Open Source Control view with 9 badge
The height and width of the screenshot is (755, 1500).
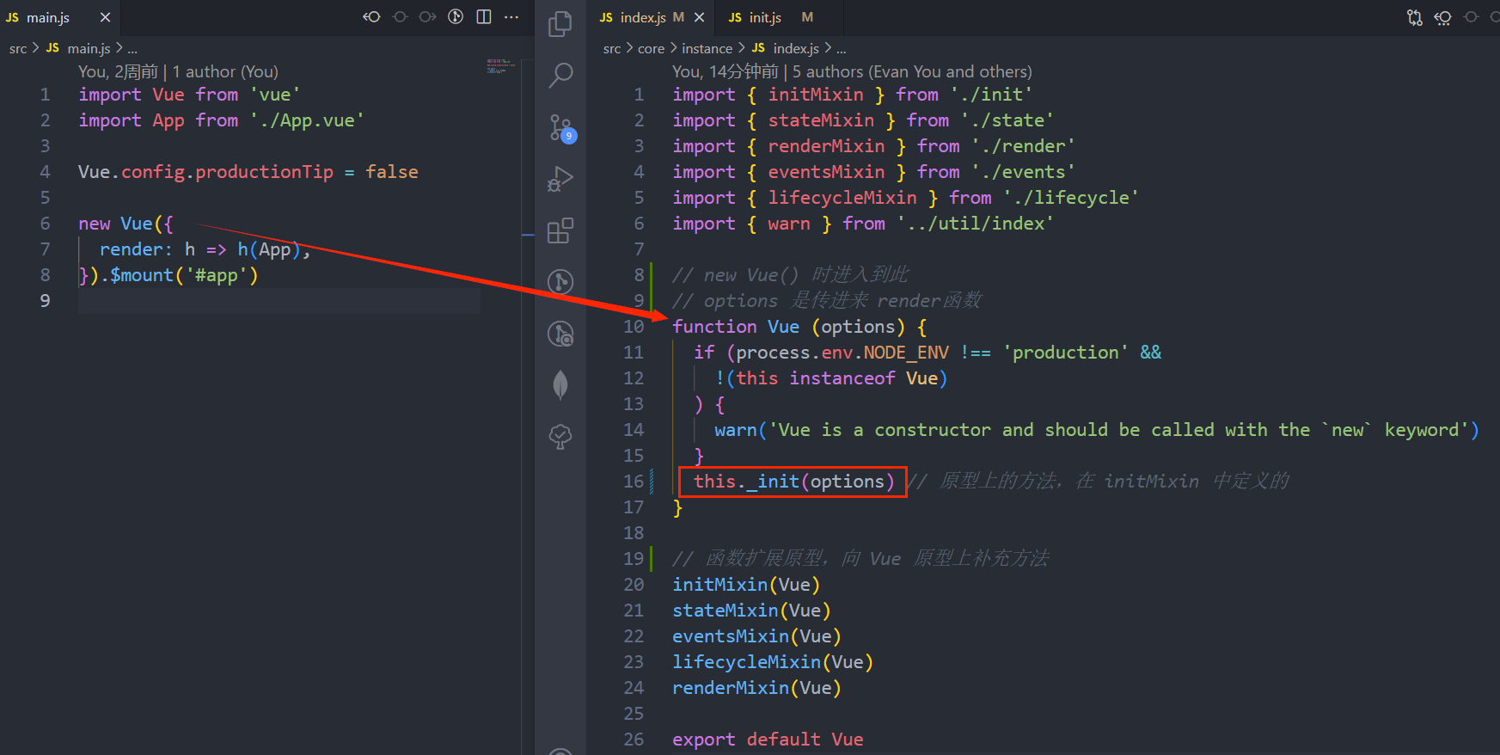pyautogui.click(x=560, y=128)
